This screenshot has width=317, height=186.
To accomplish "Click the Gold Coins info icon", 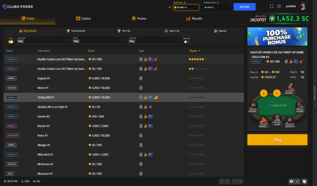I will pos(185,3).
